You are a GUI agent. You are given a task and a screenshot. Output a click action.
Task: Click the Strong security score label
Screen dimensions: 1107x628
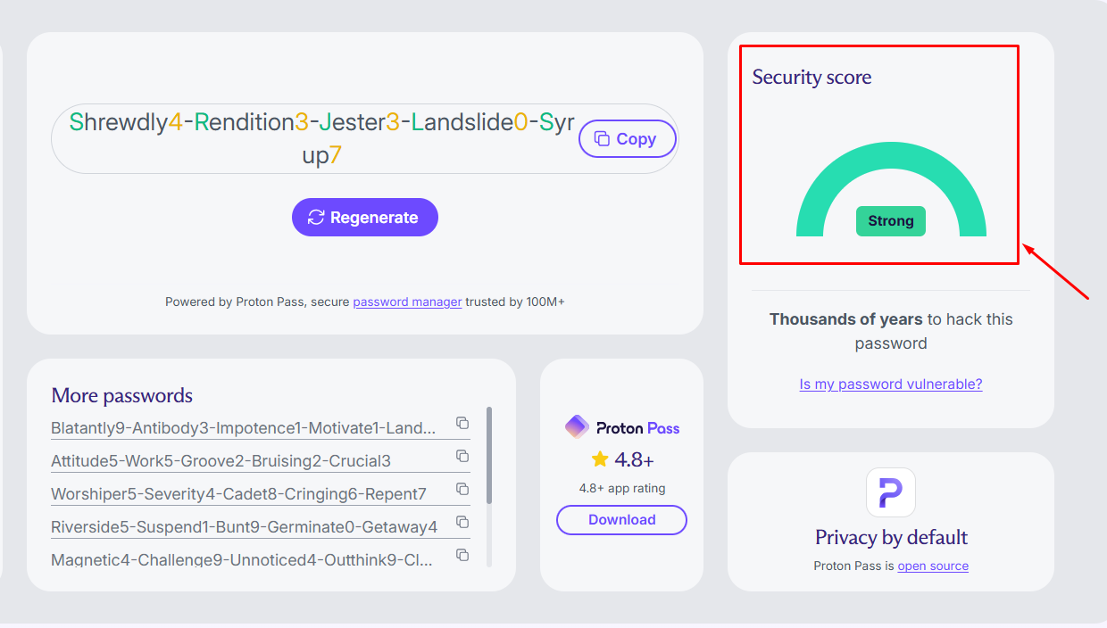pyautogui.click(x=890, y=220)
